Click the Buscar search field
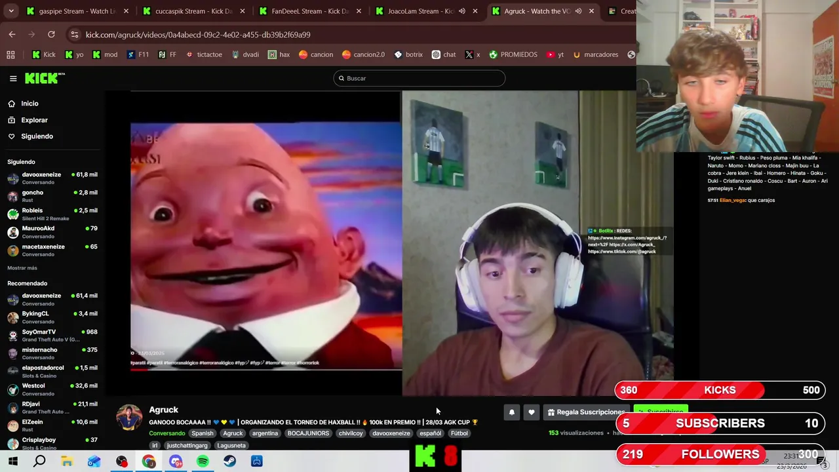839x472 pixels. 419,78
